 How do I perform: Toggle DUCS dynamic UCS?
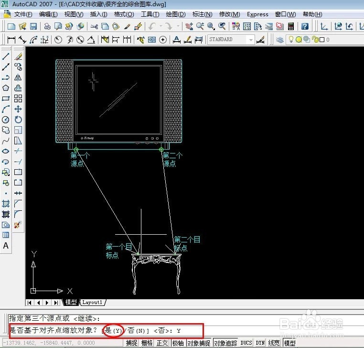pos(246,343)
